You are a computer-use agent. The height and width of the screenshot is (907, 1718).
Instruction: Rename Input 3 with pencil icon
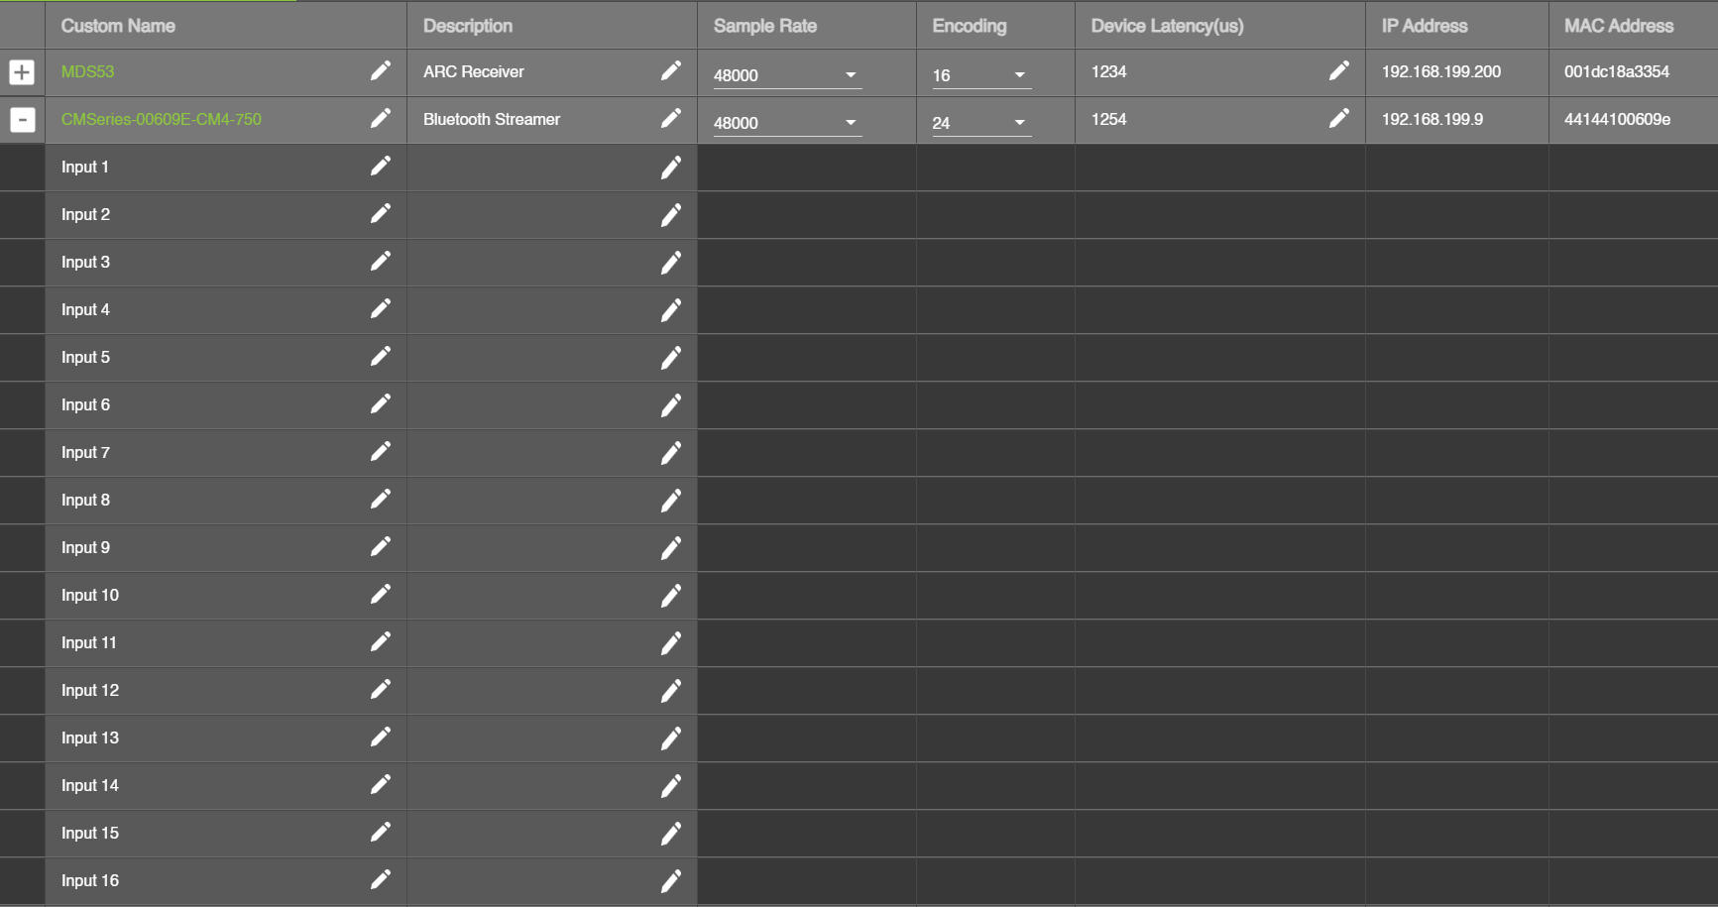pos(381,261)
